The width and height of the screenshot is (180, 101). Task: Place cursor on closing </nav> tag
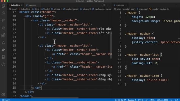click(x=36, y=88)
